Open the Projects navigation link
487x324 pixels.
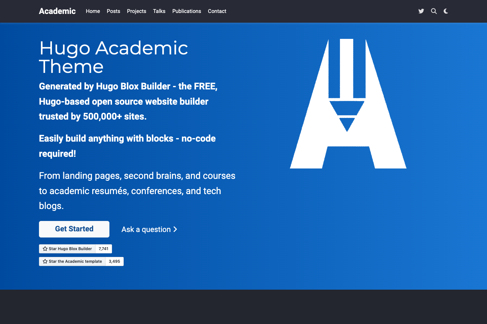tap(136, 11)
